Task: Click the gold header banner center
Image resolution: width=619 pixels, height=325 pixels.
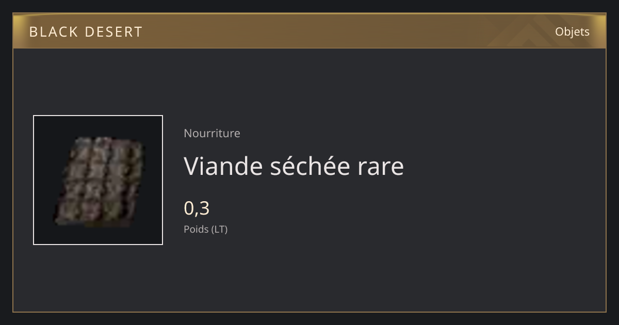Action: click(x=309, y=31)
